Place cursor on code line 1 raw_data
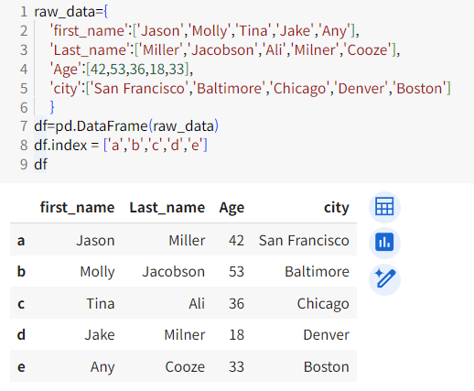This screenshot has width=474, height=391. (70, 12)
